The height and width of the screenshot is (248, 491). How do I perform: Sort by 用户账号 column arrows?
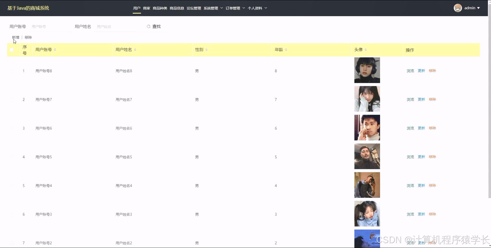55,50
